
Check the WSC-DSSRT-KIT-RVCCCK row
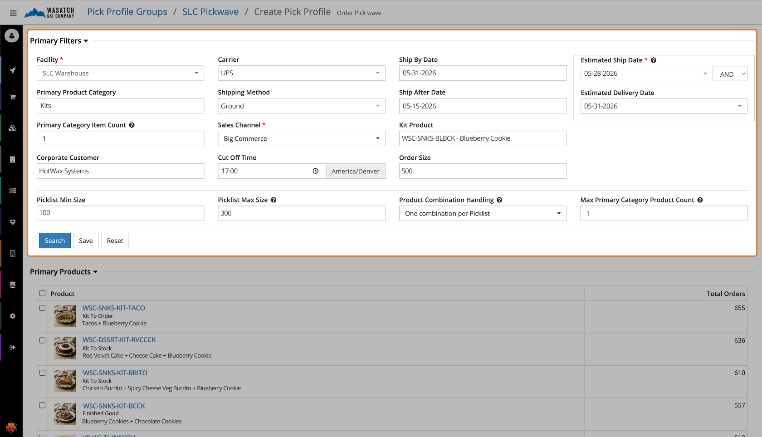click(x=43, y=340)
